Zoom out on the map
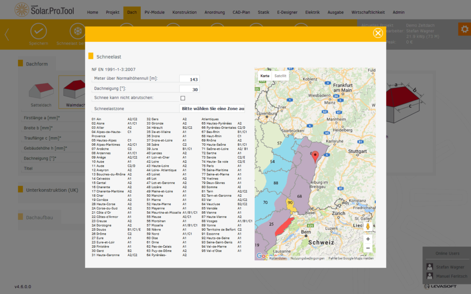 368,248
